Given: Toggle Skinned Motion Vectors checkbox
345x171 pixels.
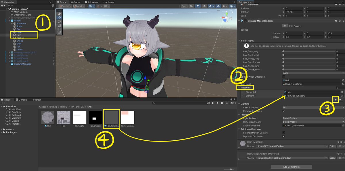Looking at the screenshot, I should coord(284,133).
